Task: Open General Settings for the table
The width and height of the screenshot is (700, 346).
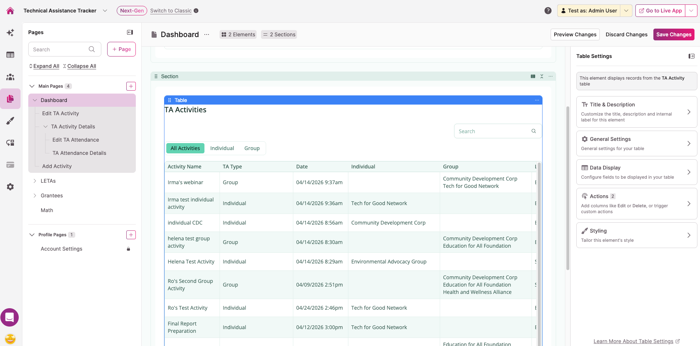Action: coord(636,143)
